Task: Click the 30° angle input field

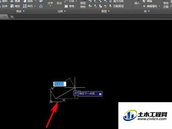Action: click(76, 93)
